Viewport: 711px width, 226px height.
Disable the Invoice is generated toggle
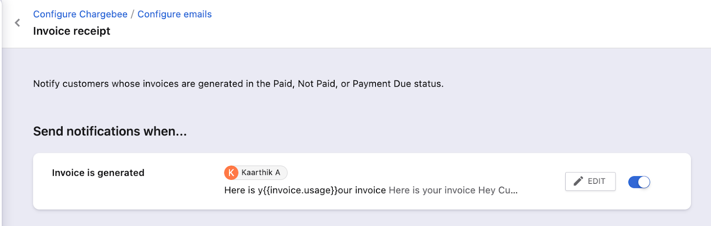(639, 182)
